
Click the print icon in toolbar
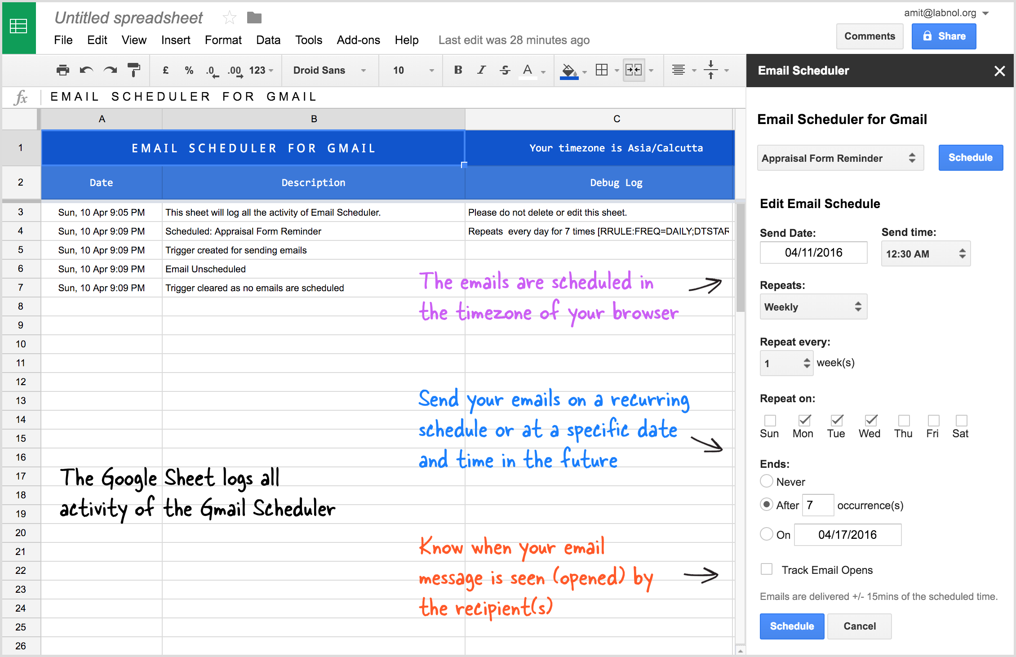click(63, 70)
